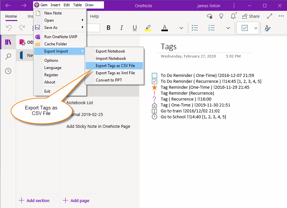This screenshot has height=208, width=287.
Task: Open the Table menu in Gem bar
Action: pos(77,5)
